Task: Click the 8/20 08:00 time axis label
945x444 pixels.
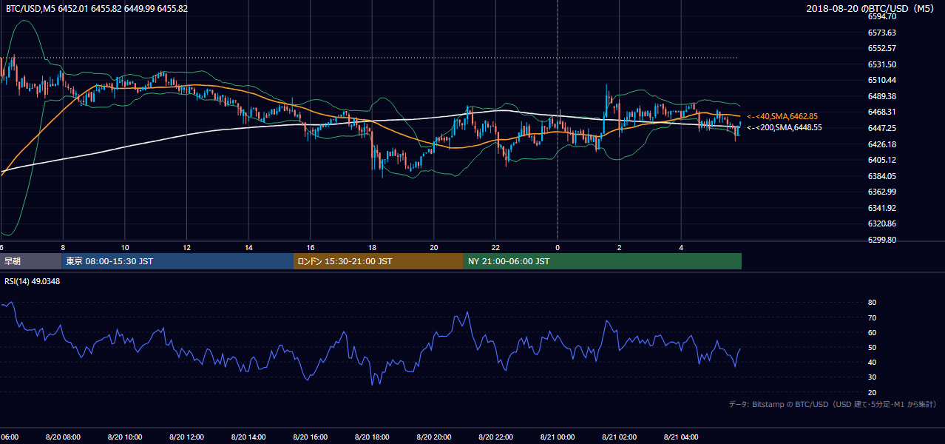Action: (x=63, y=437)
